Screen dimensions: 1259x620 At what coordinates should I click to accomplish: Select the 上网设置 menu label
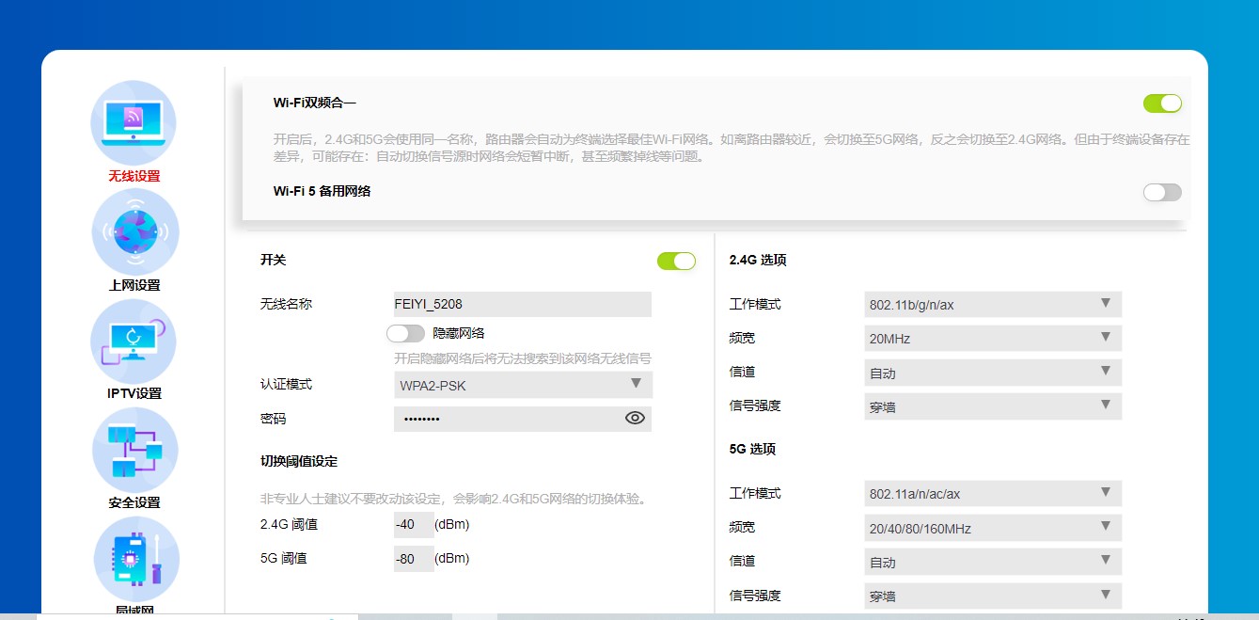tap(134, 285)
